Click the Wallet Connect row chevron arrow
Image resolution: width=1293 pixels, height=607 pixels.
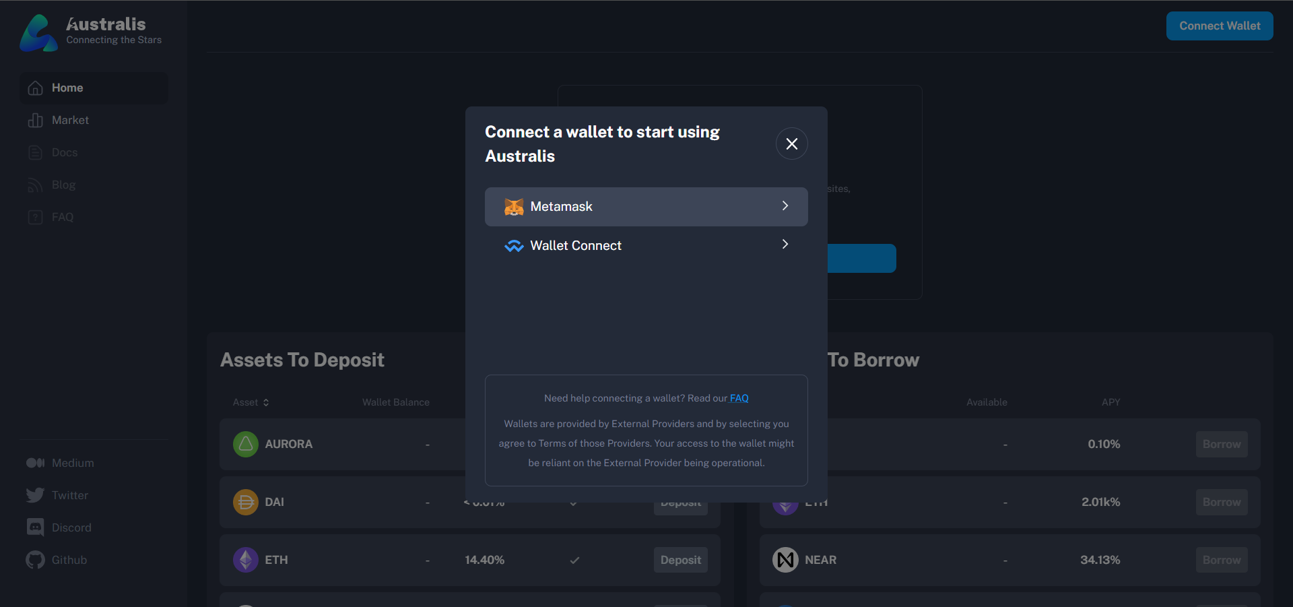tap(785, 244)
